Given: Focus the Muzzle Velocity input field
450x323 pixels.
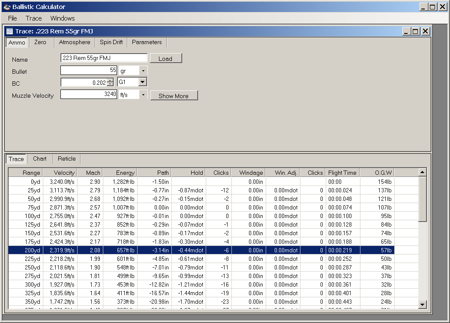Looking at the screenshot, I should coord(89,94).
